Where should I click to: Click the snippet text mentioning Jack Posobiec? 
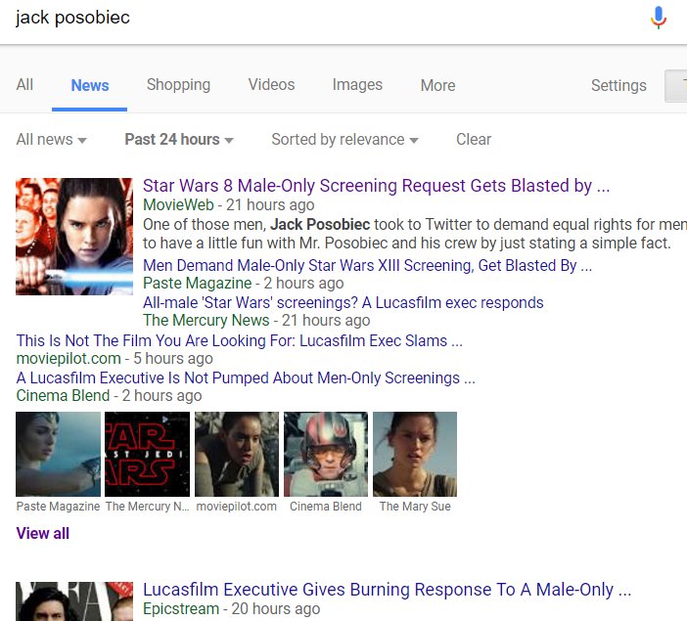pos(415,234)
